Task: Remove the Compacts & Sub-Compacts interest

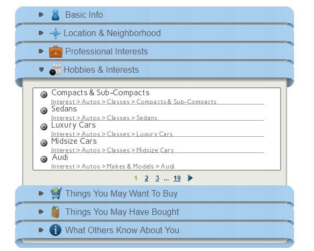Action: 44,94
